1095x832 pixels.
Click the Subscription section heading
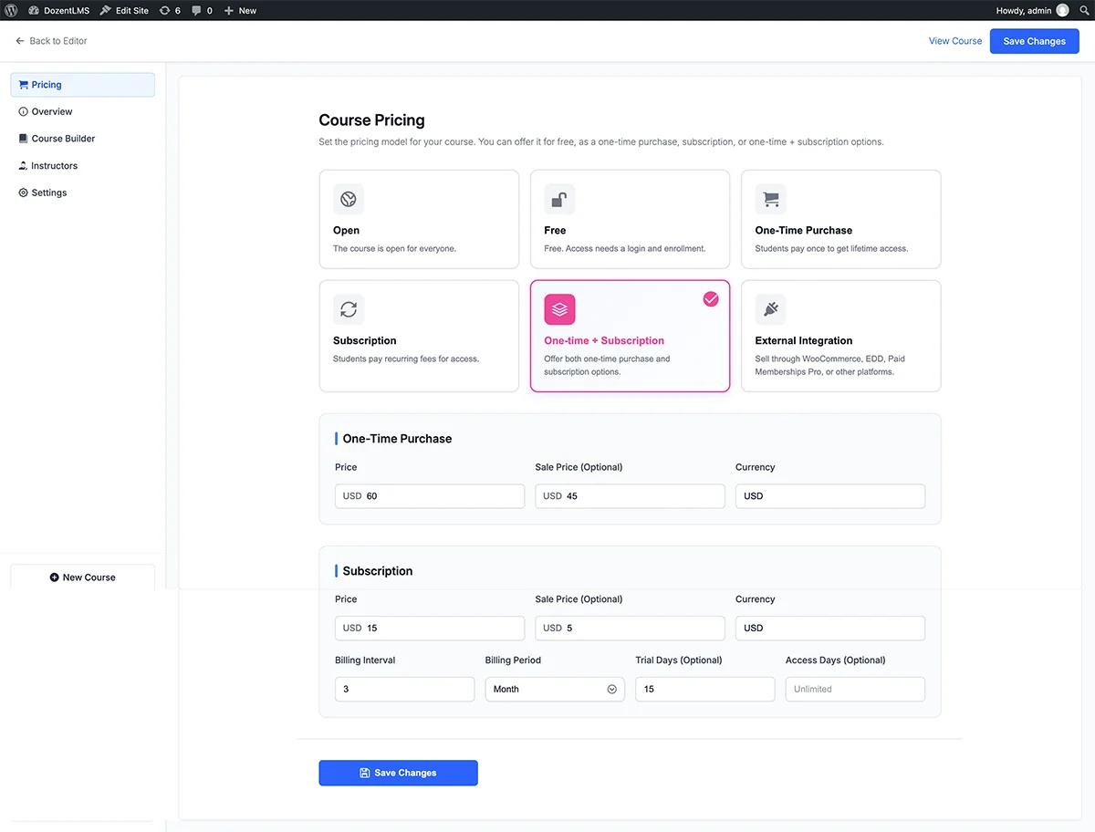[378, 571]
